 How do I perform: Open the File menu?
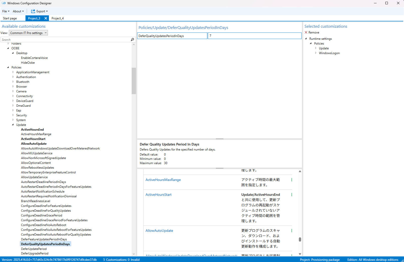click(x=6, y=11)
